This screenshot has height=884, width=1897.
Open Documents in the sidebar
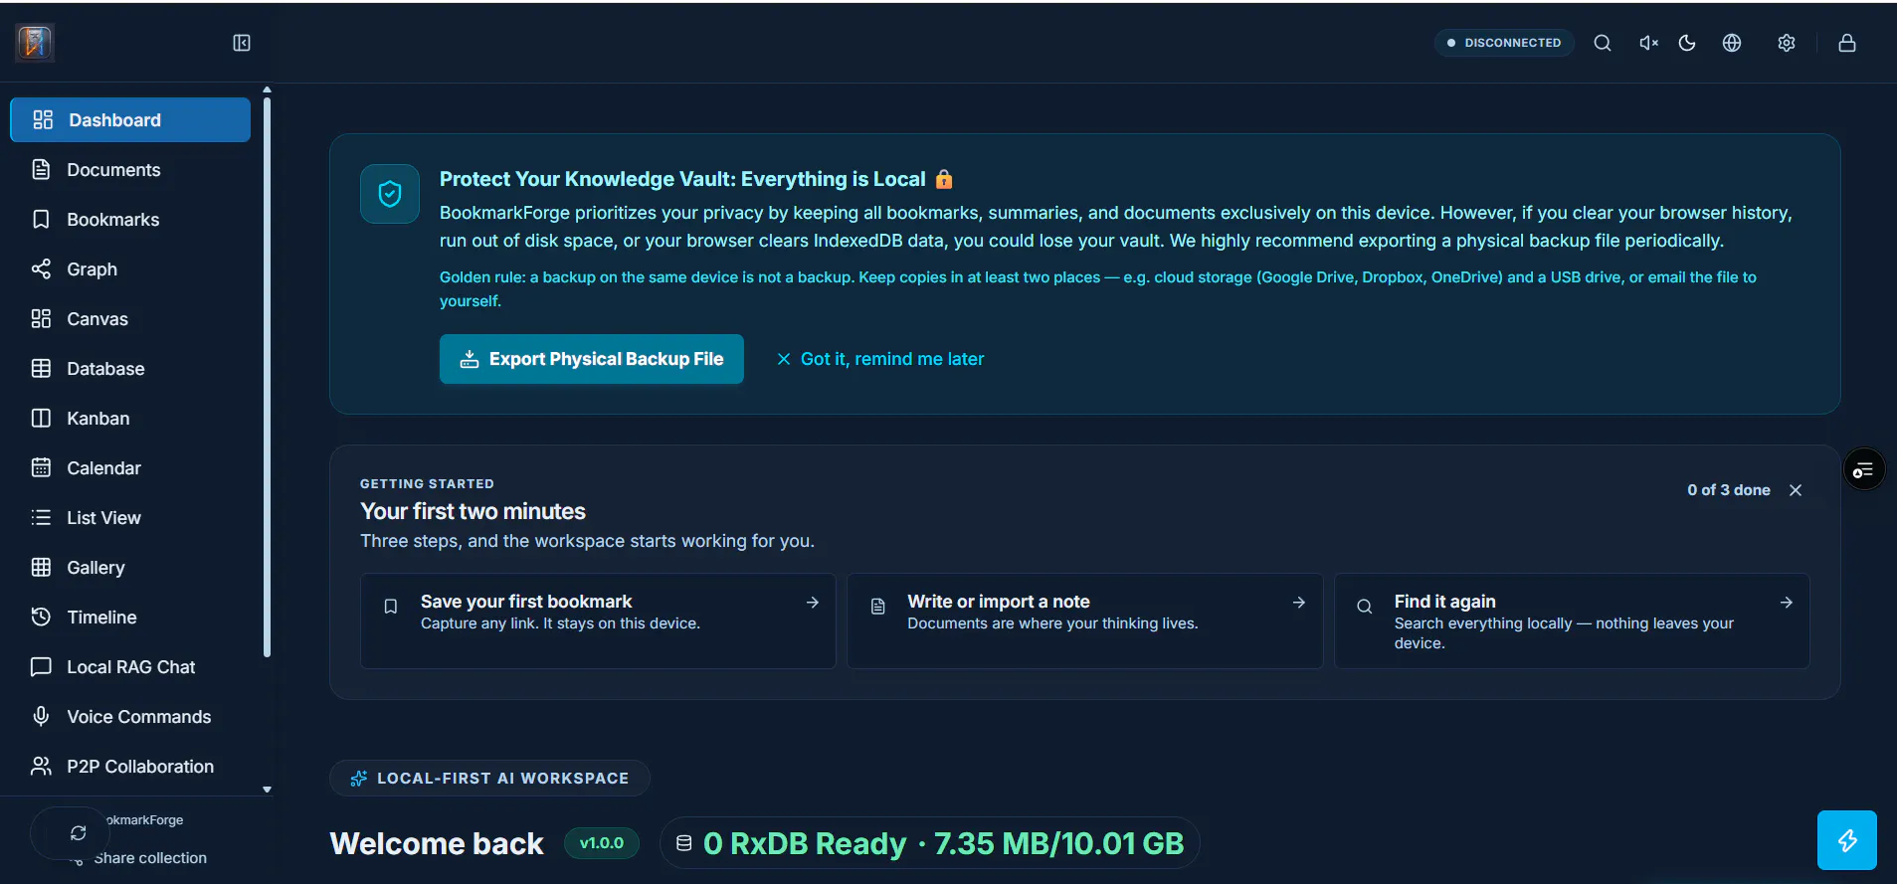(130, 170)
